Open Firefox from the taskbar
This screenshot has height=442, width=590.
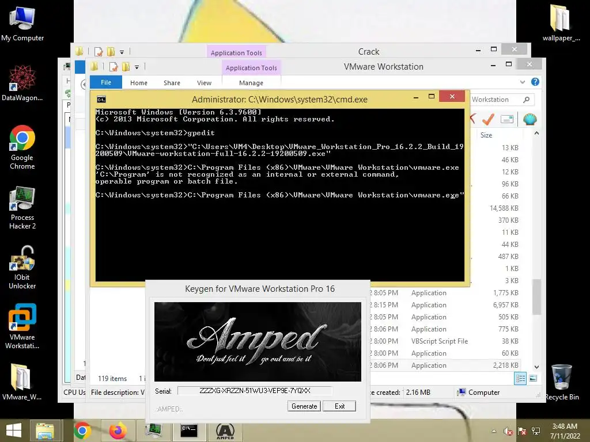pos(118,430)
